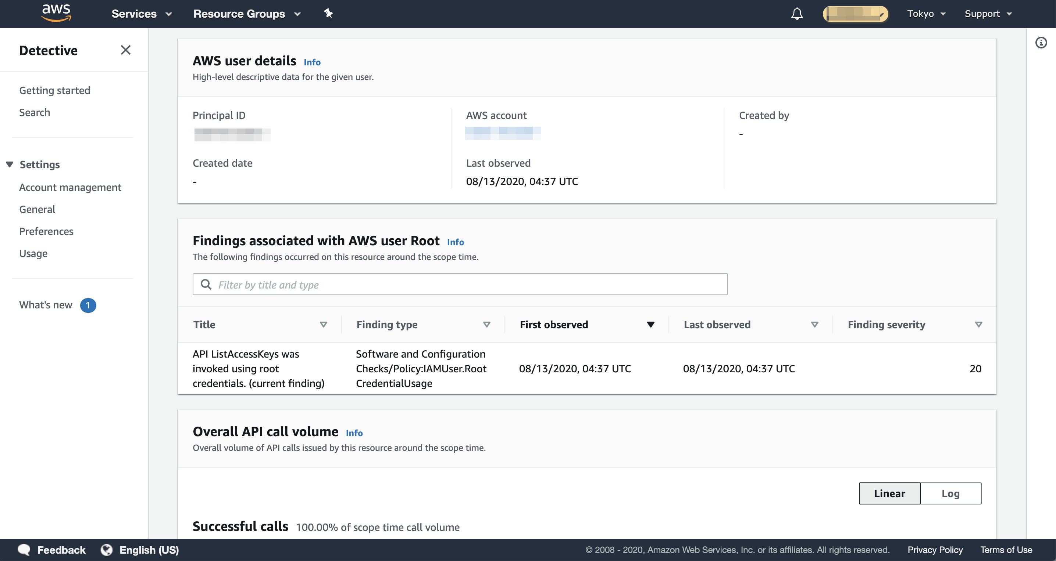Screen dimensions: 1056x561
Task: Close the Detective navigation panel
Action: coord(126,50)
